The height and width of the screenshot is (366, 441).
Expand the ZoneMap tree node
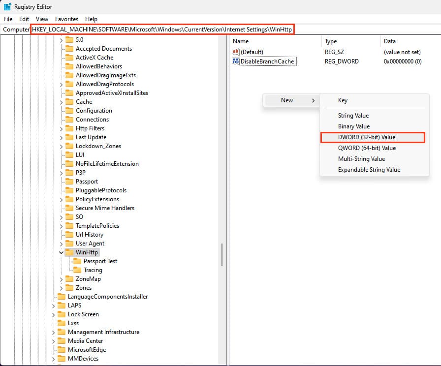click(x=62, y=279)
